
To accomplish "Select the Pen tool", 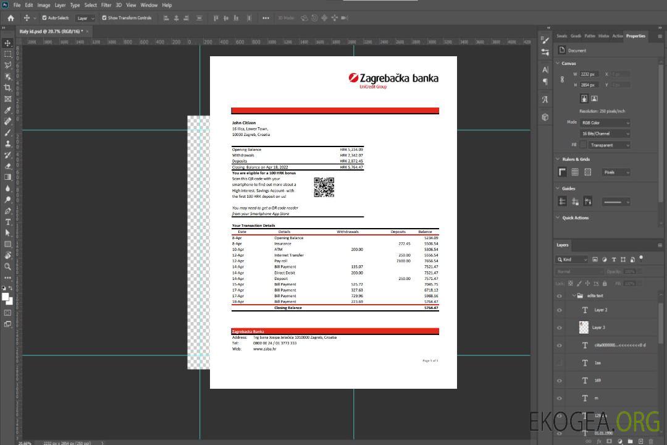I will click(x=7, y=211).
